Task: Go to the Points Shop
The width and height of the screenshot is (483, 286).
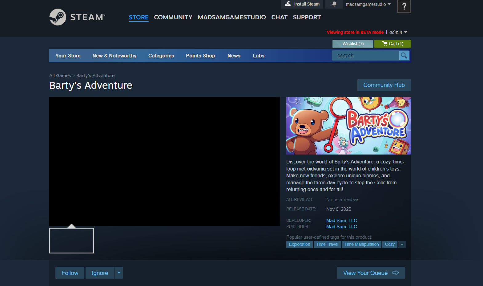Action: [x=200, y=56]
